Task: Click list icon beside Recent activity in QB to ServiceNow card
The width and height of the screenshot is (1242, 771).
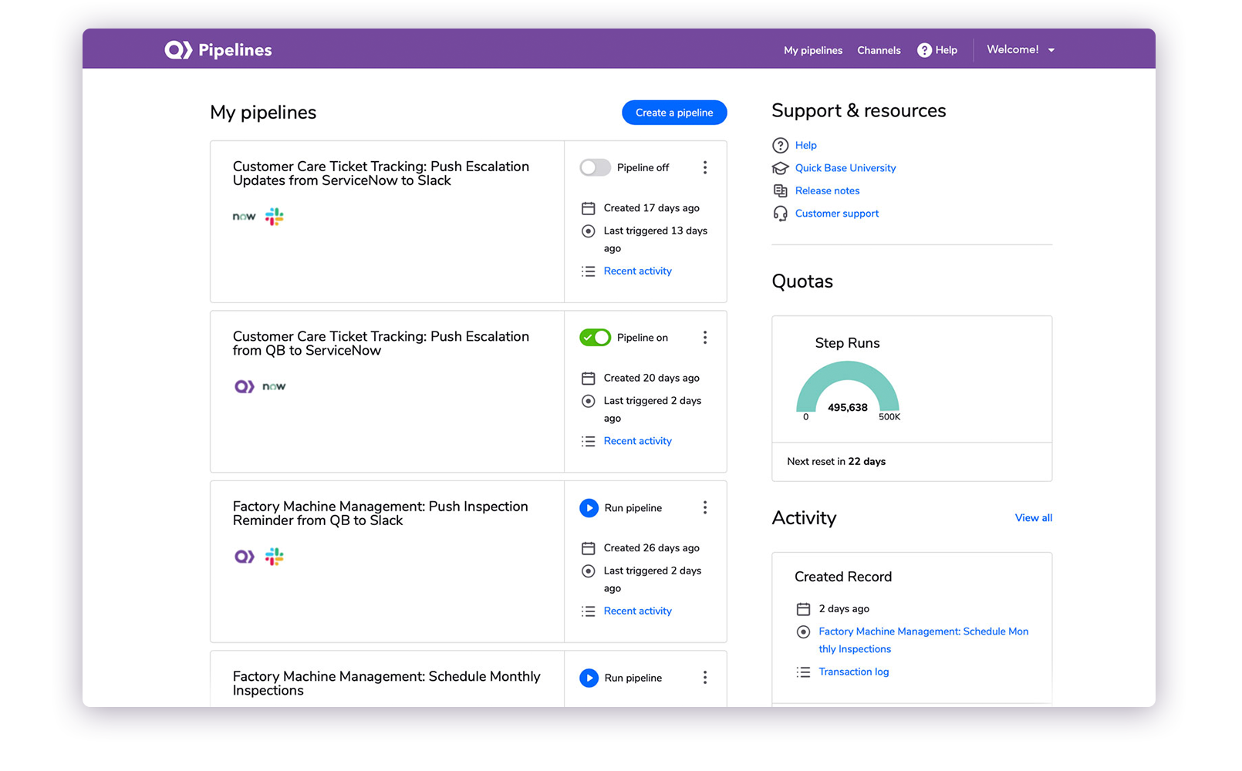Action: (x=588, y=441)
